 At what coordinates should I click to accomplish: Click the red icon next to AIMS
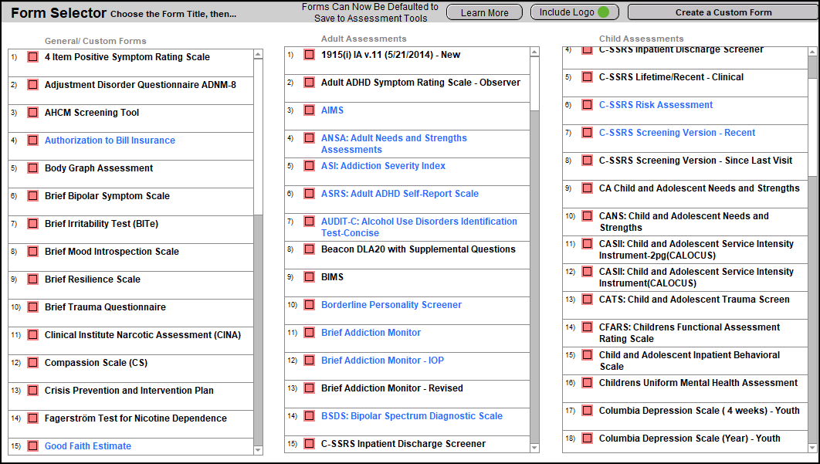(x=309, y=110)
